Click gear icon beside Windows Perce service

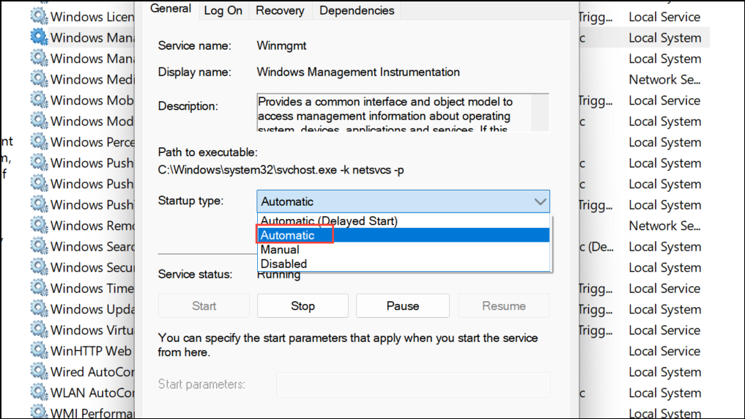coord(39,141)
